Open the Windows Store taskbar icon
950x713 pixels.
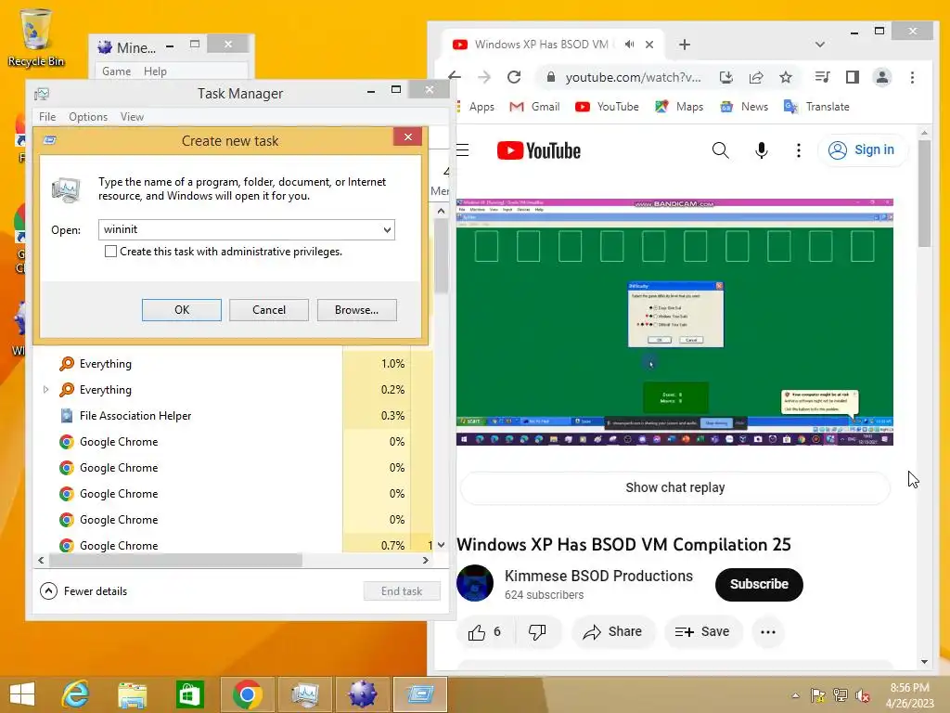tap(189, 694)
